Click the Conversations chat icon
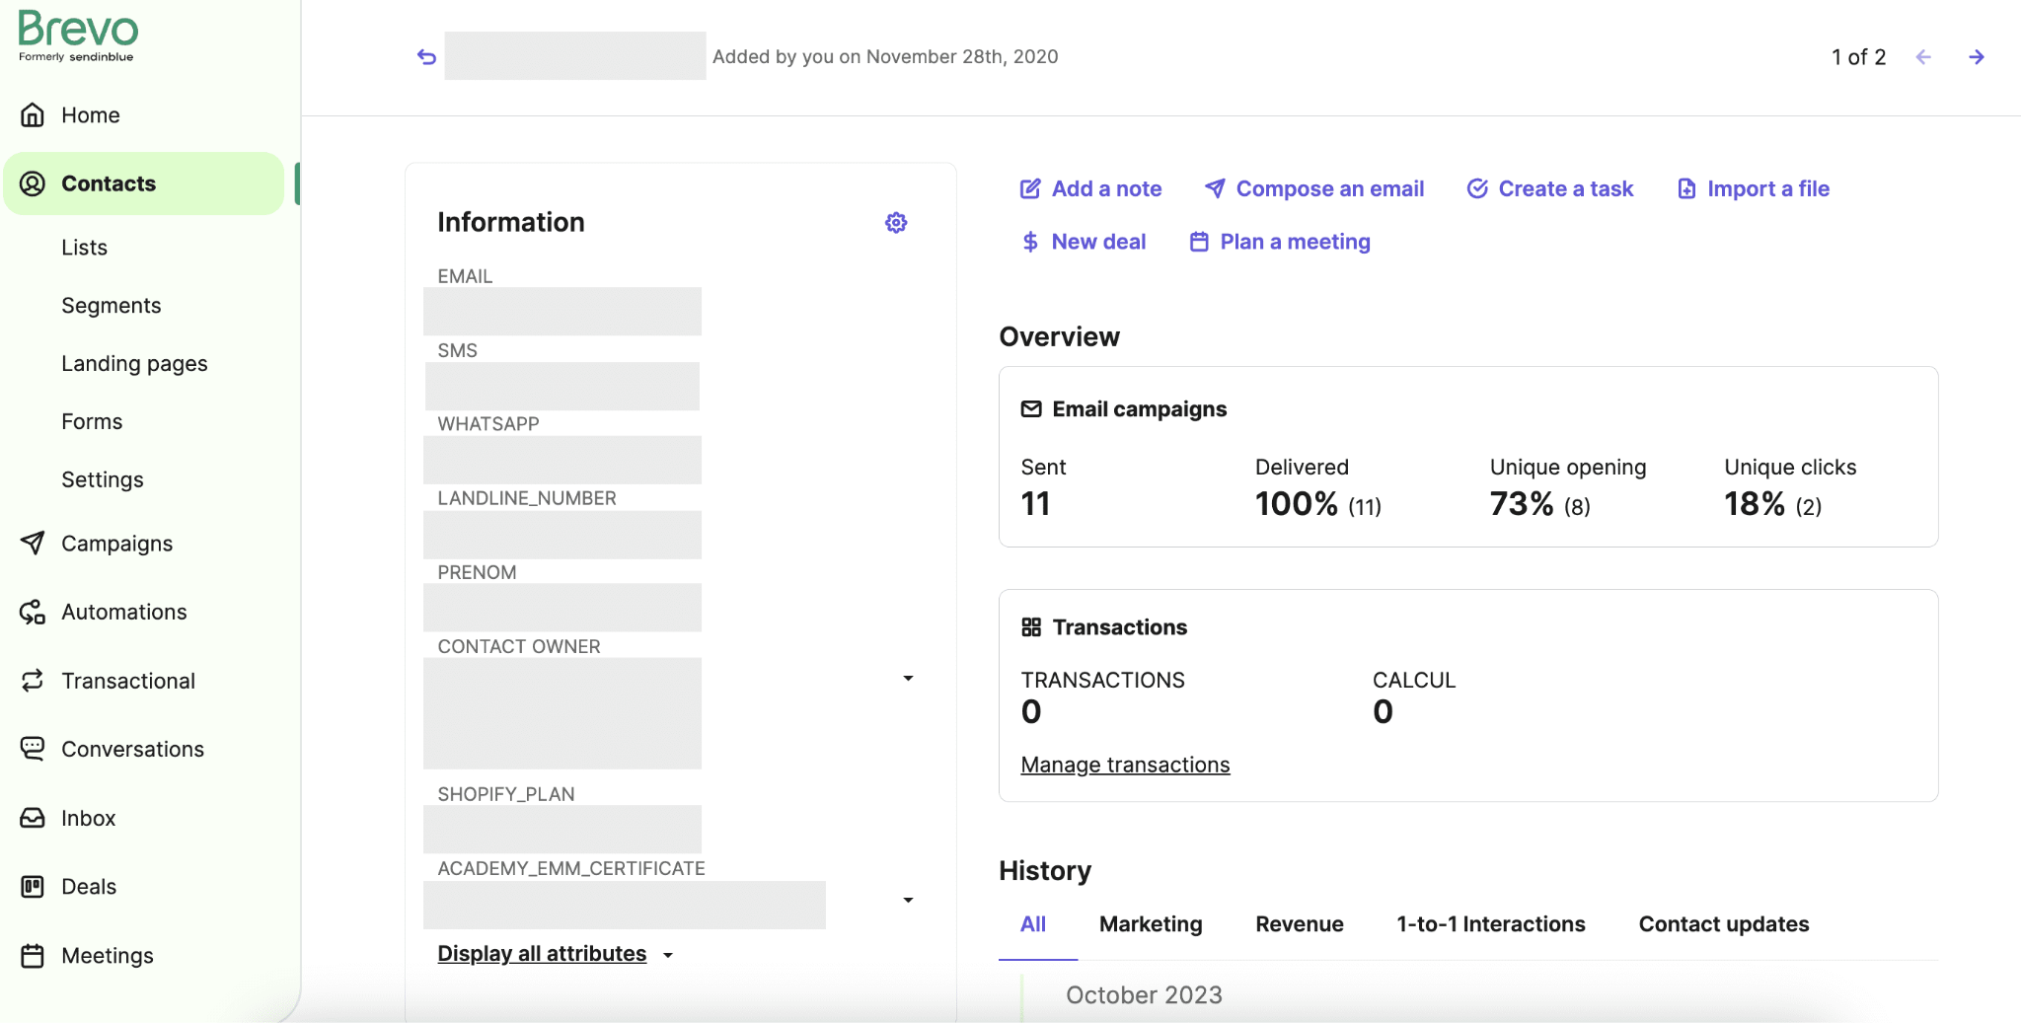 click(33, 749)
